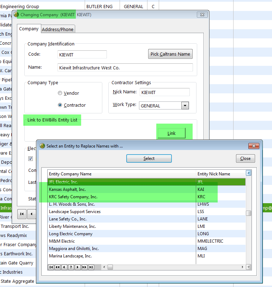Click the Nick Name input field

coord(164,92)
